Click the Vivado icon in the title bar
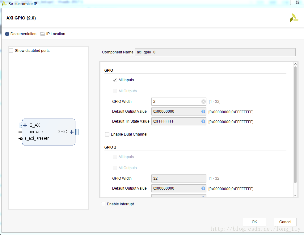 click(x=4, y=3)
